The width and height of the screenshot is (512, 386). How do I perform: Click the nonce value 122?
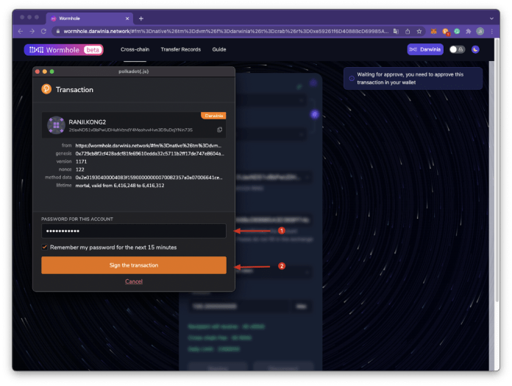(79, 169)
